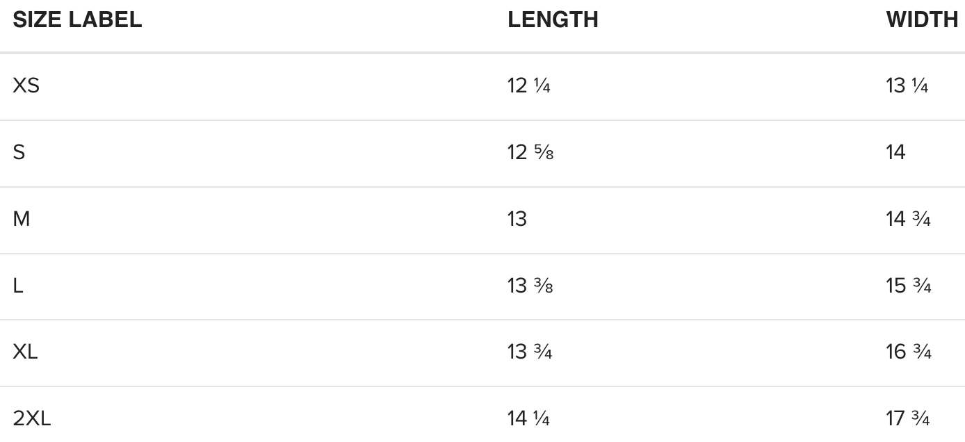Click the M length value 13
This screenshot has width=965, height=442.
(517, 219)
